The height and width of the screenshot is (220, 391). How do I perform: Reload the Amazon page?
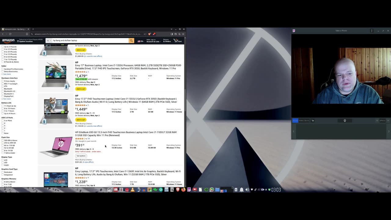[x=10, y=34]
